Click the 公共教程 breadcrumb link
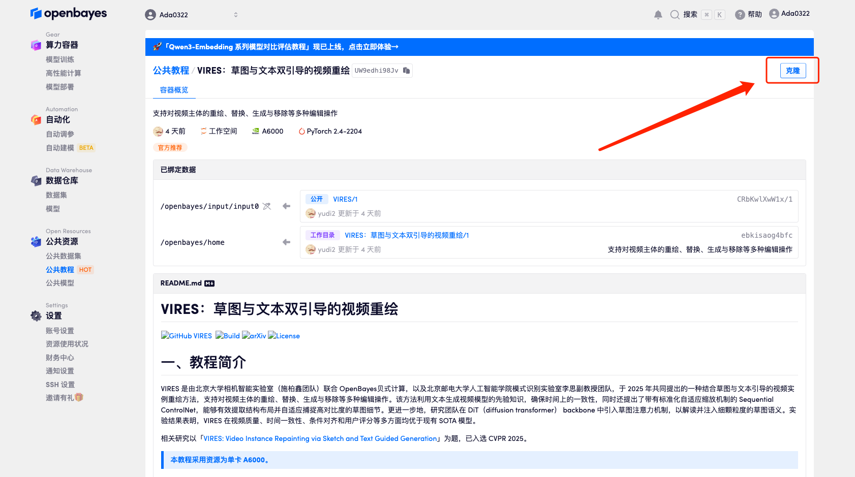 pyautogui.click(x=171, y=71)
